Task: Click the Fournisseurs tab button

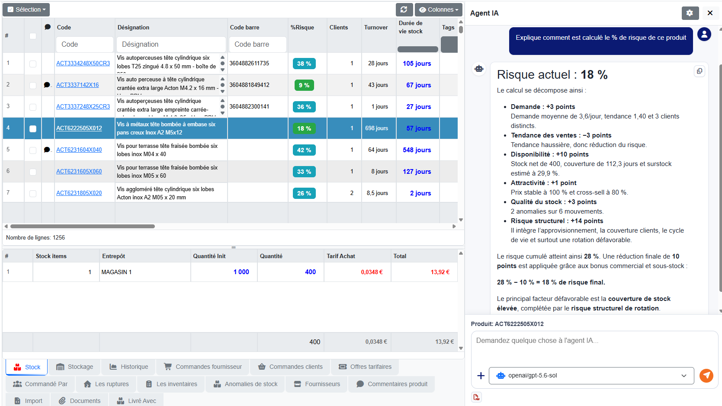Action: (x=317, y=384)
